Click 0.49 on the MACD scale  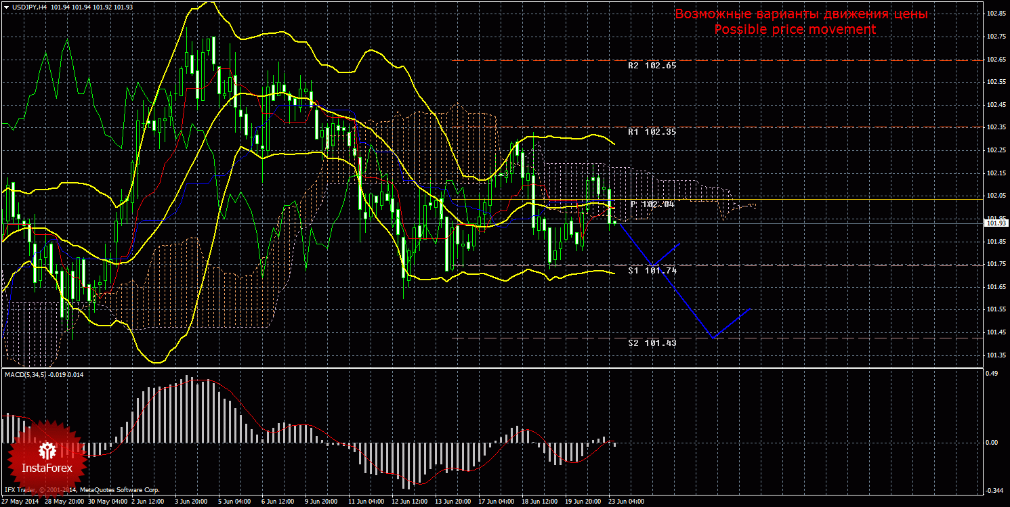[x=992, y=374]
